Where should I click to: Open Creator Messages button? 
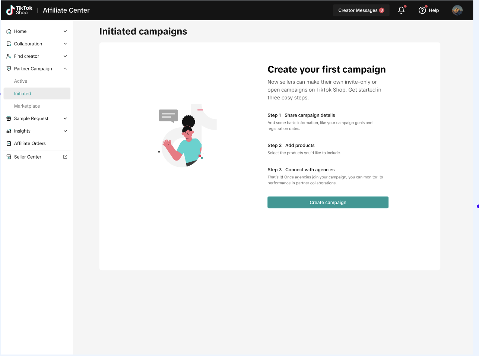point(361,10)
